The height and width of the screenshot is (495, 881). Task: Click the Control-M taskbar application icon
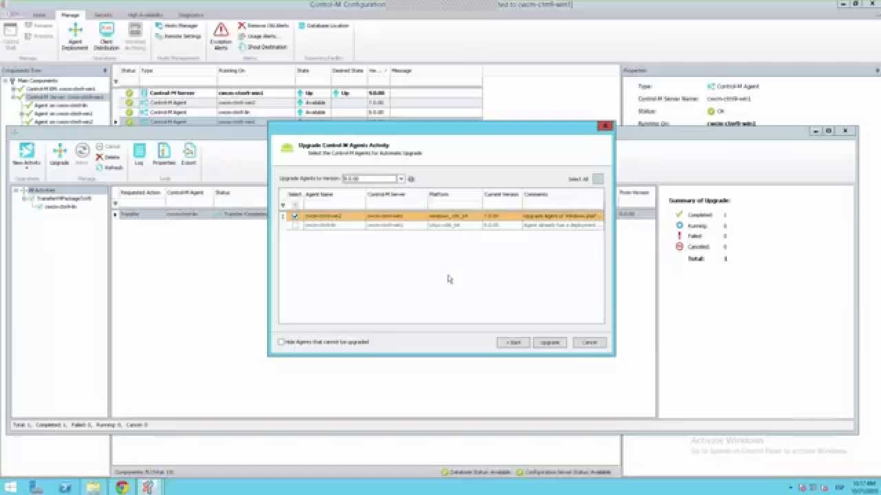(150, 487)
